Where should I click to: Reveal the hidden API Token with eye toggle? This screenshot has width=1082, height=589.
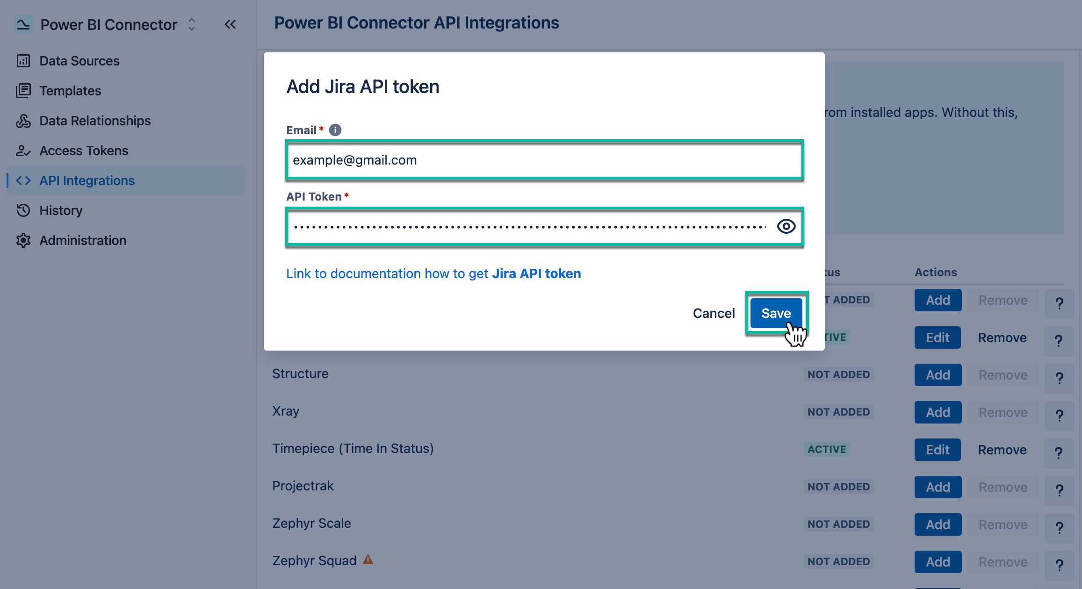[x=786, y=226]
